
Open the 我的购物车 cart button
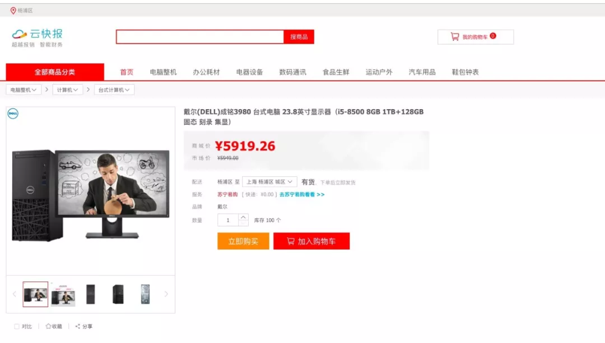pos(476,37)
